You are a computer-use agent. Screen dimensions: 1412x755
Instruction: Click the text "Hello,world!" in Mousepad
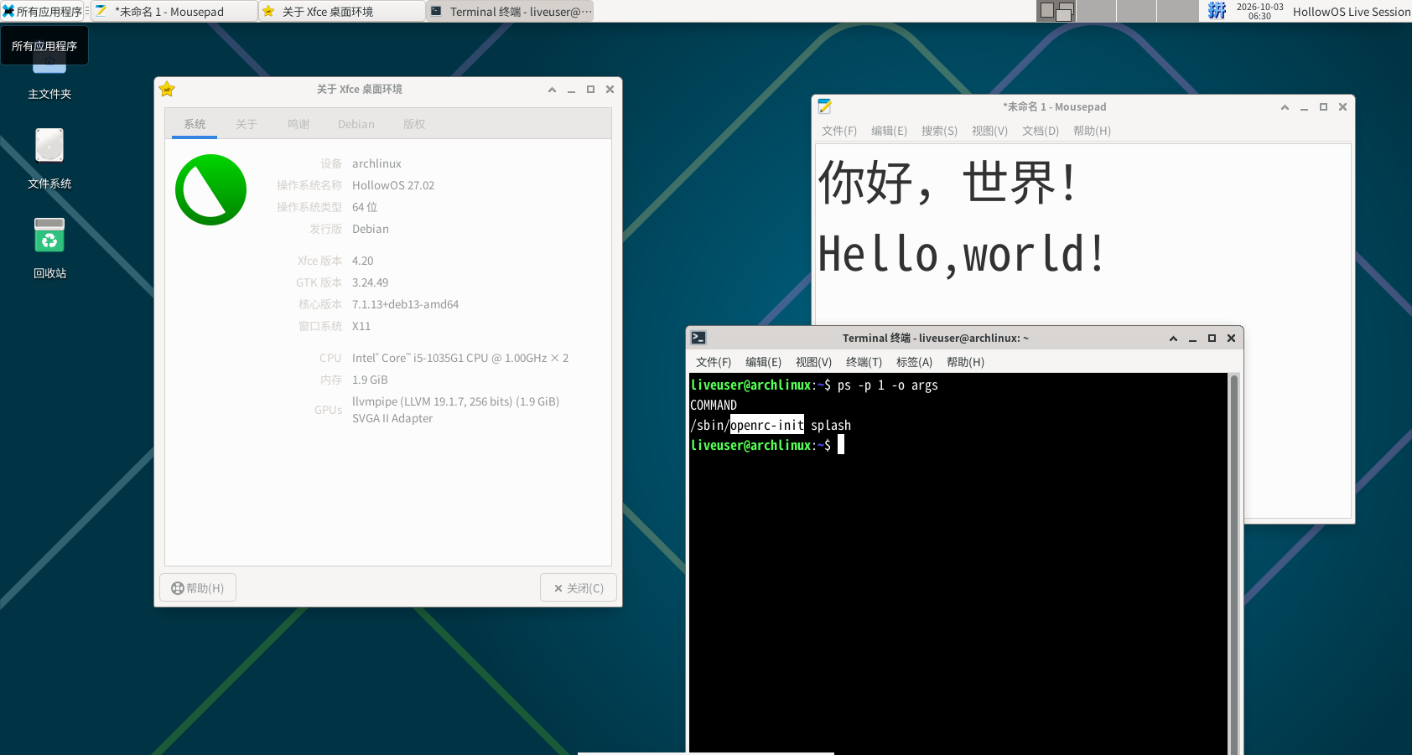962,254
